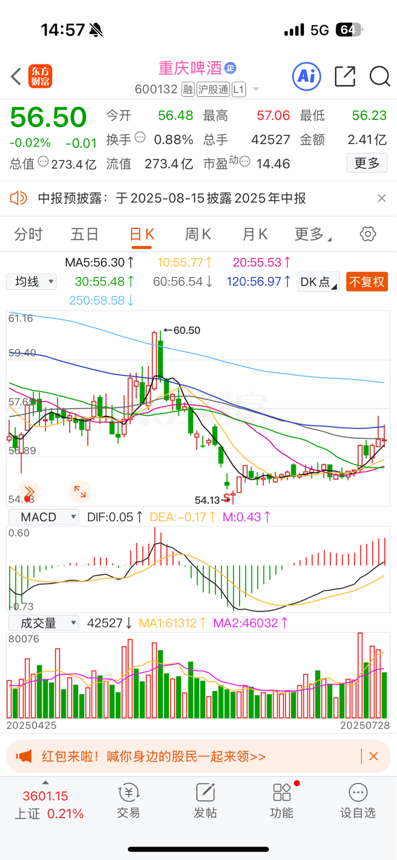The height and width of the screenshot is (860, 397).
Task: Open chart settings gear icon
Action: 368,234
